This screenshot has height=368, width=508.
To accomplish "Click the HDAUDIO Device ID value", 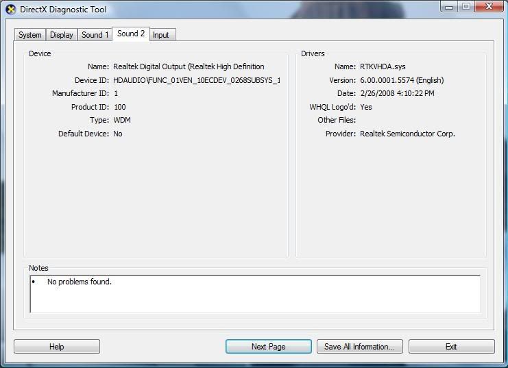I will (197, 80).
